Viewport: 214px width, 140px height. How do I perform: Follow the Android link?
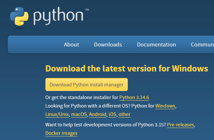(x=98, y=114)
